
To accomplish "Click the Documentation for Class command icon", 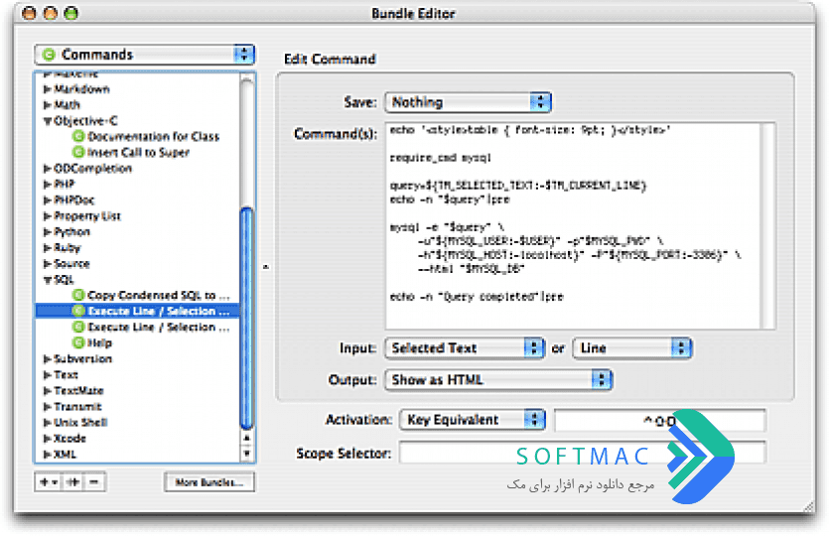I will 78,136.
